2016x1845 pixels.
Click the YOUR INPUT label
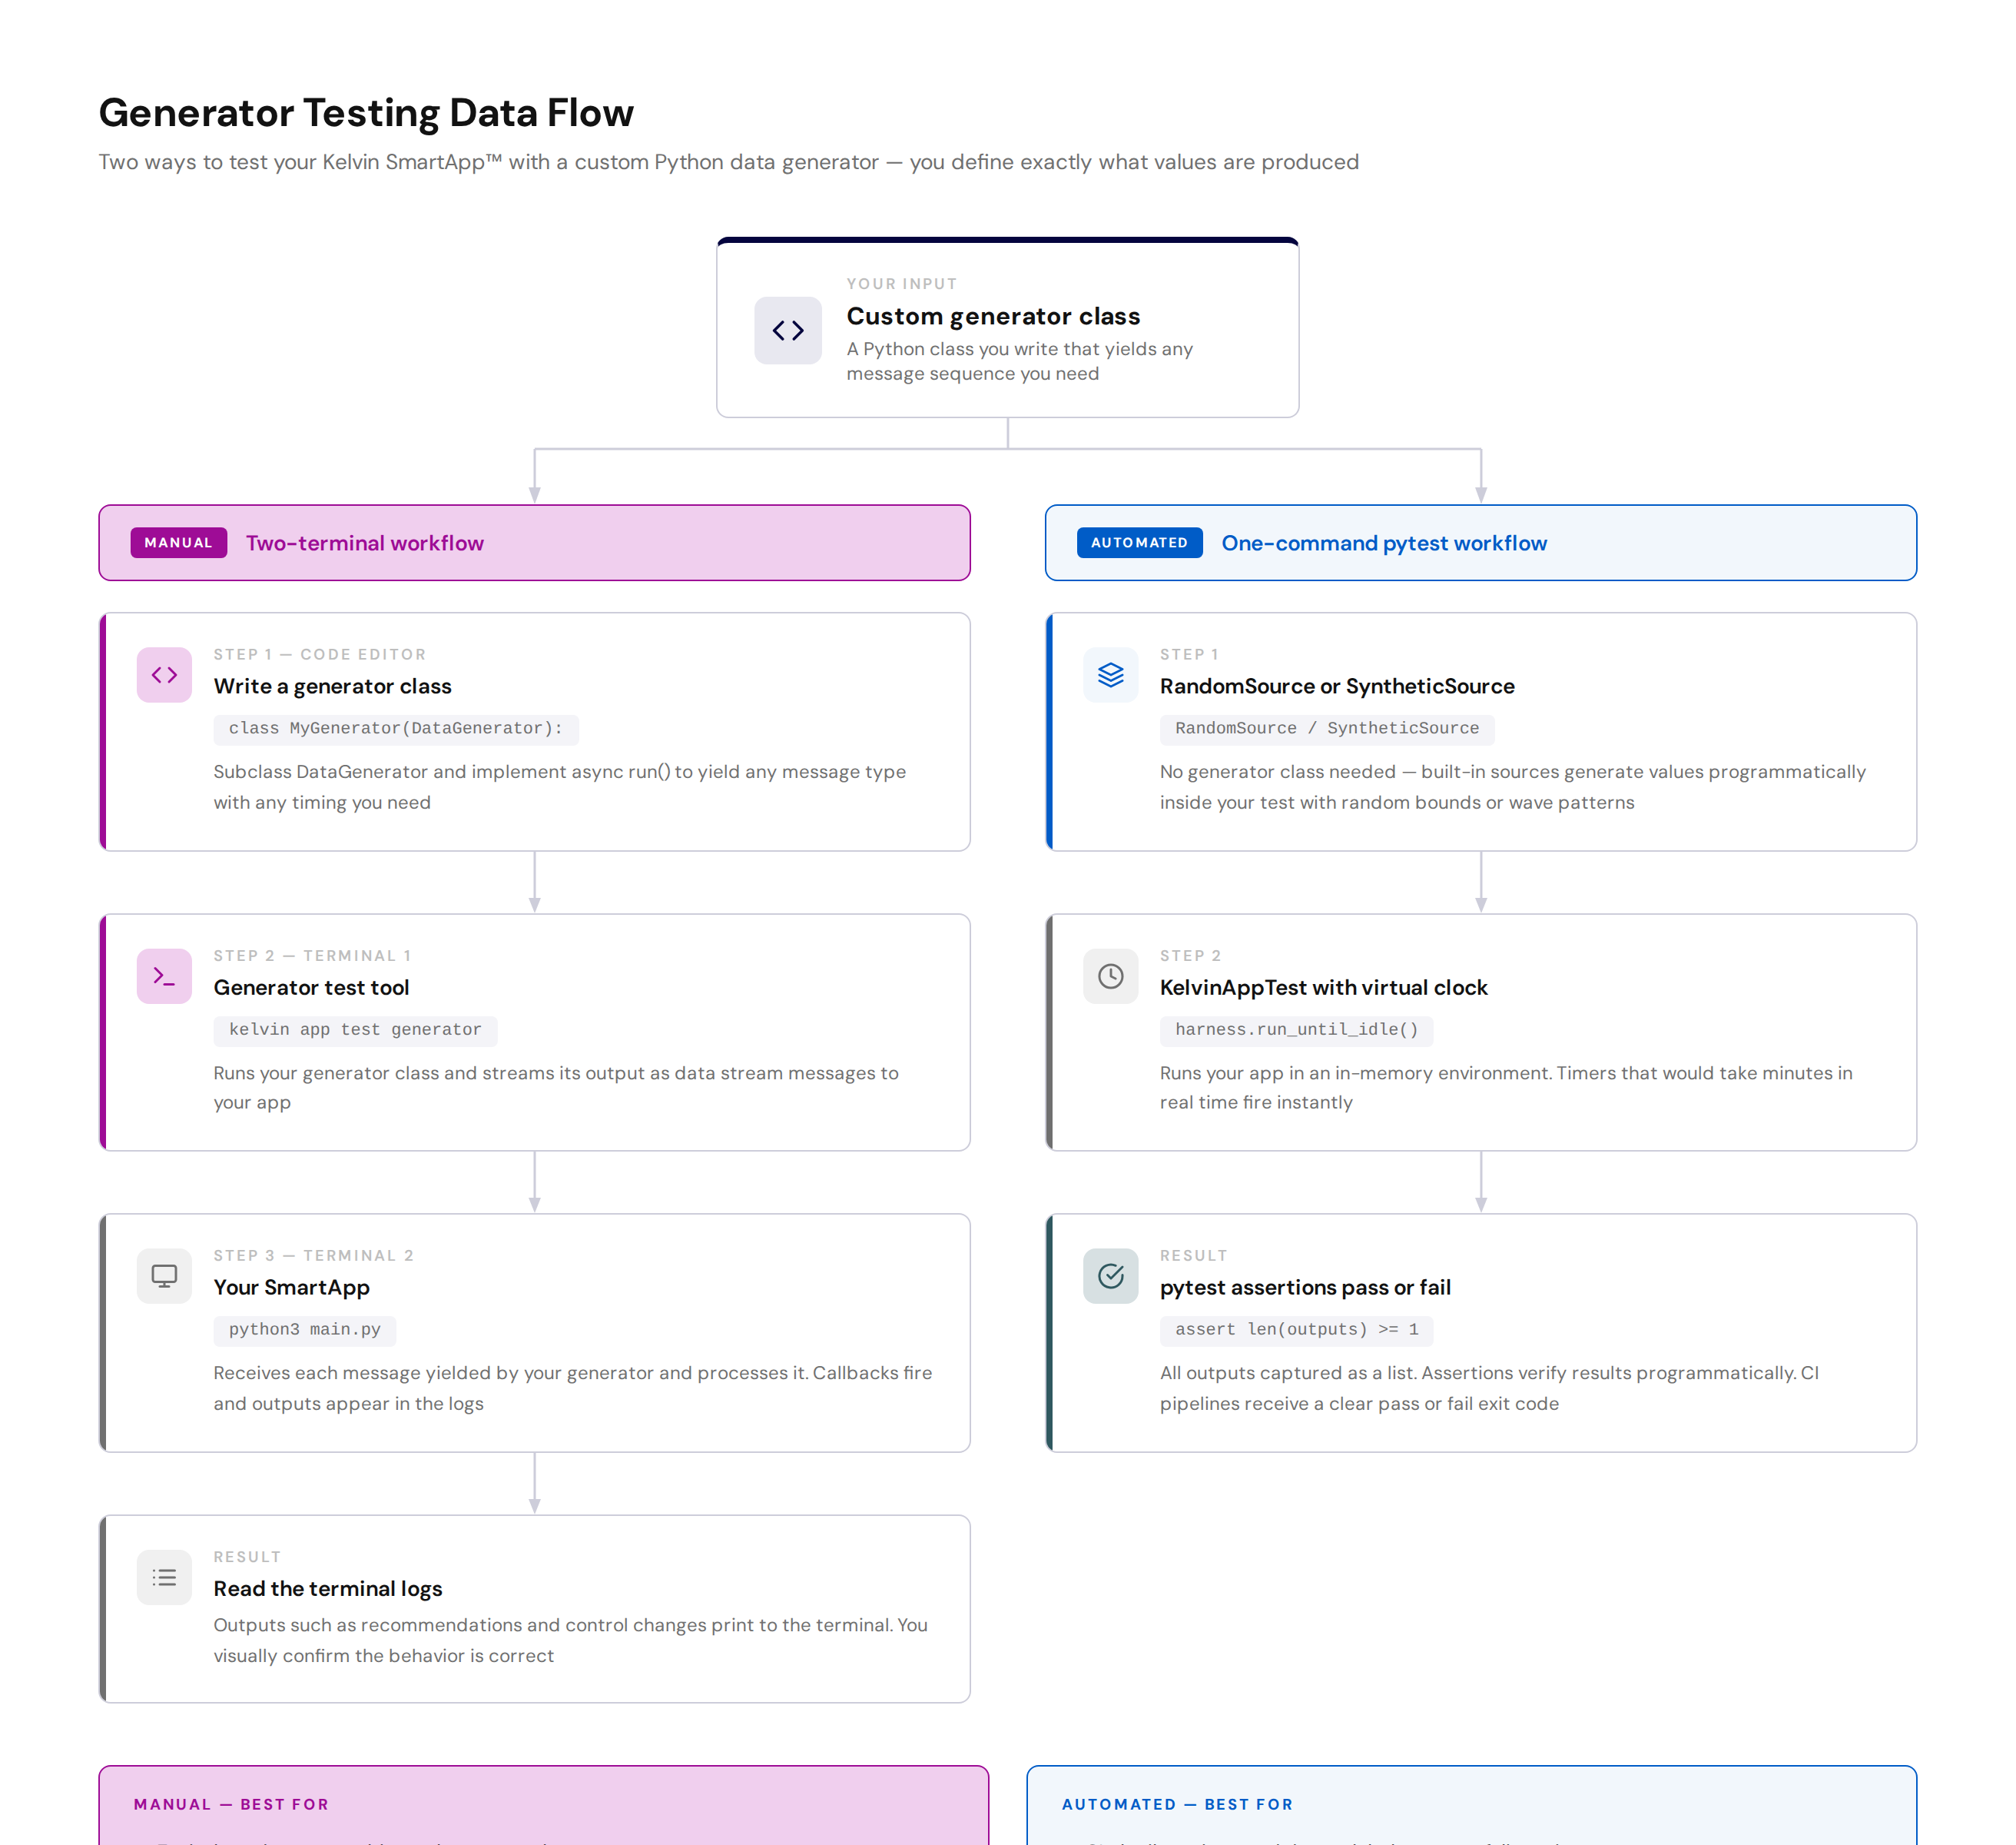coord(902,284)
